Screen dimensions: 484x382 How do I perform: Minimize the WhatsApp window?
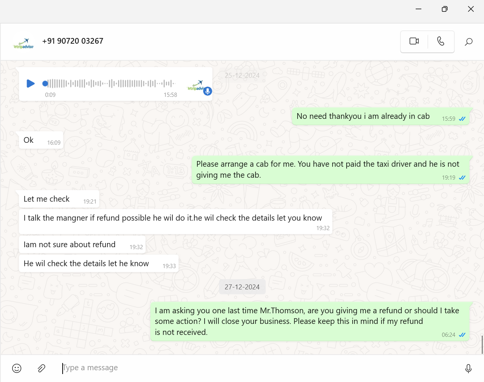pyautogui.click(x=418, y=9)
